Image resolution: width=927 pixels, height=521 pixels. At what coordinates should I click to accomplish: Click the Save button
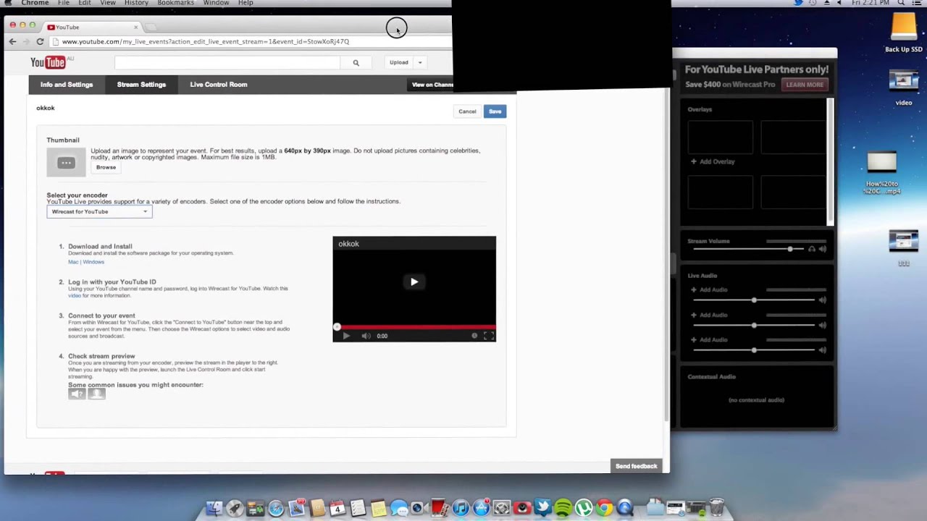(x=495, y=111)
